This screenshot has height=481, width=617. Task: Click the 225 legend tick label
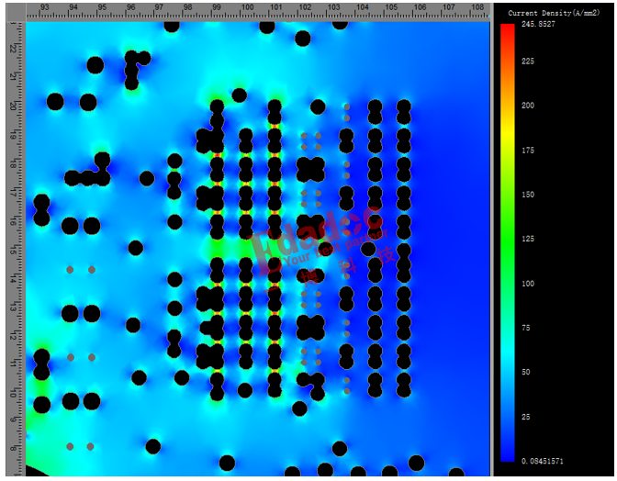click(527, 62)
